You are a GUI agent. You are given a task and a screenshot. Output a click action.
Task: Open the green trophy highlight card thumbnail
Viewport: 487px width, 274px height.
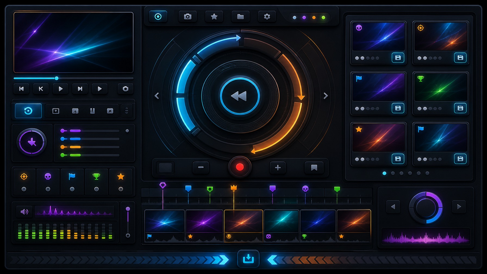click(441, 87)
